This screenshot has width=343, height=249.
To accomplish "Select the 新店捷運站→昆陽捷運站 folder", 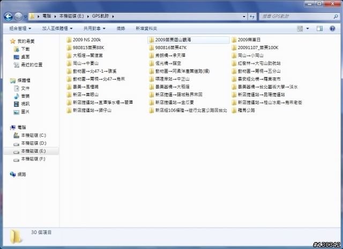I will point(258,95).
